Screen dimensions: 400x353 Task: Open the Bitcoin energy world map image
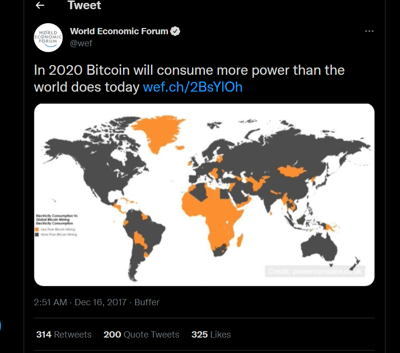204,194
